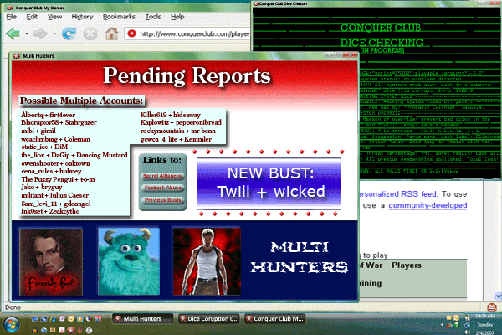The image size is (502, 335).
Task: Open the Back button history dropdown arrow
Action: pos(26,33)
